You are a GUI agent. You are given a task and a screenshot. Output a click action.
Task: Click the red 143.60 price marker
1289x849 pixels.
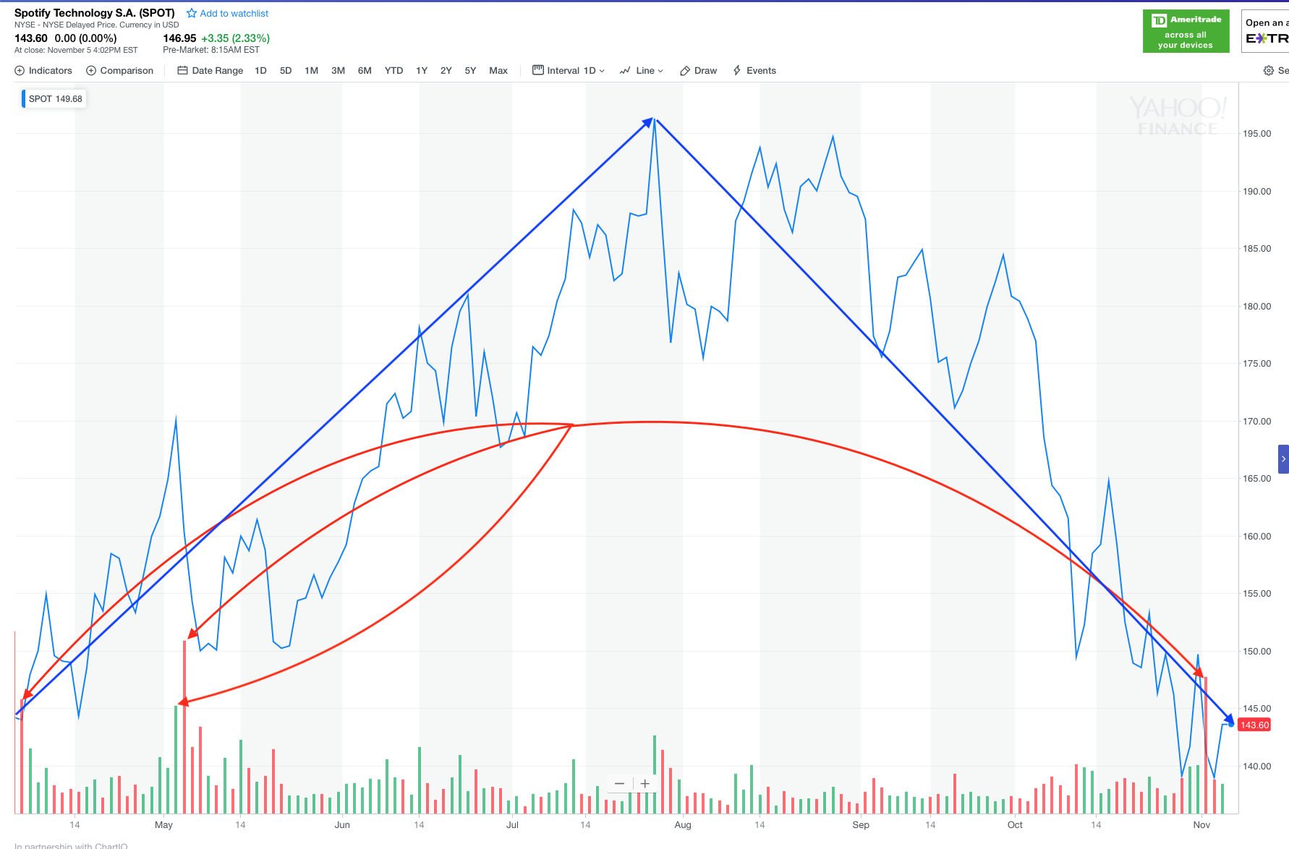(x=1254, y=725)
